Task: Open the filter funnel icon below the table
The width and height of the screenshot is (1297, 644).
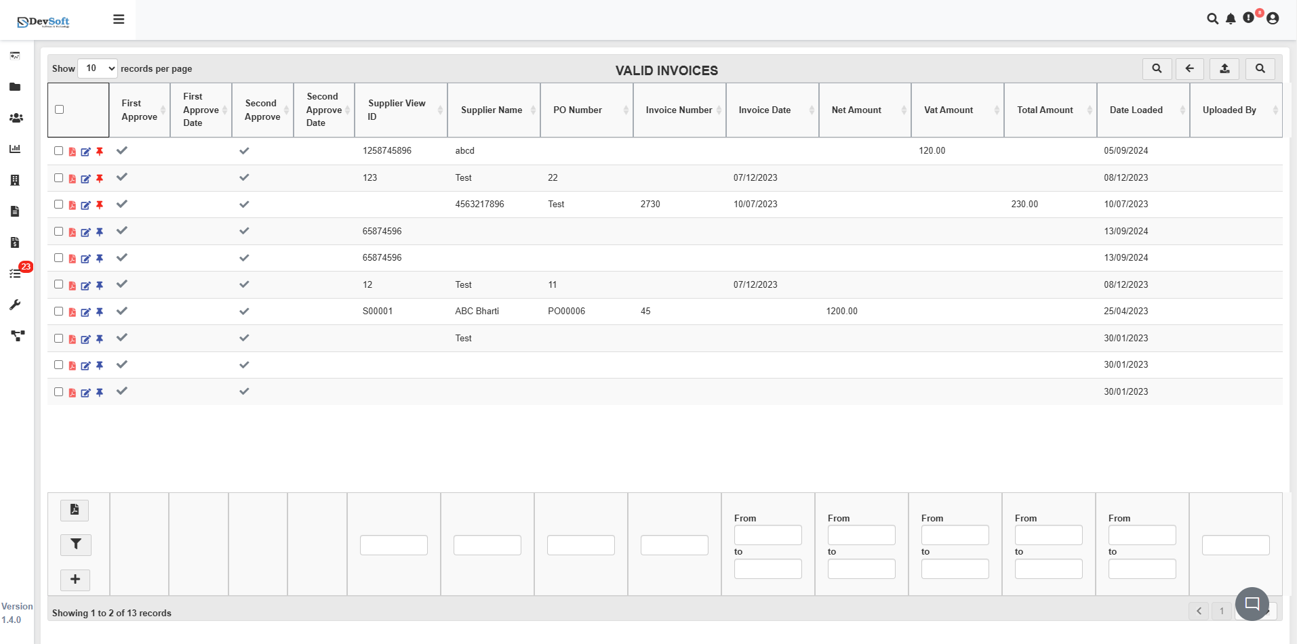Action: (75, 544)
